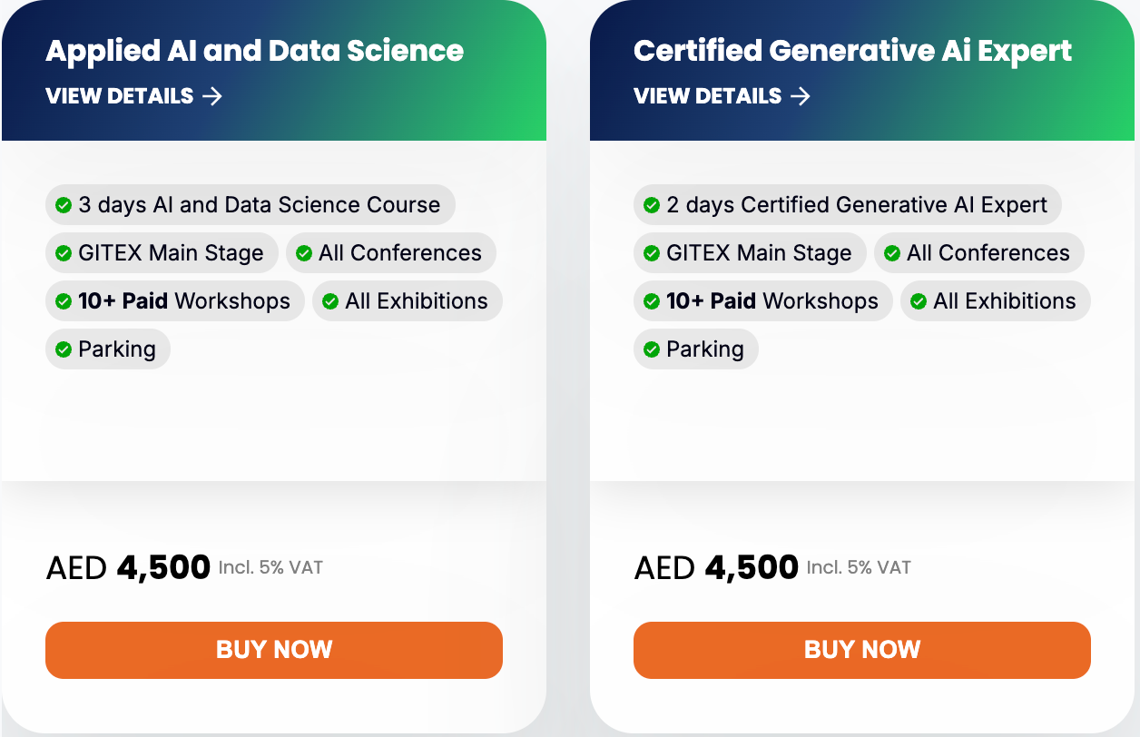Click check icon on left card's All Exhibitions
Image resolution: width=1140 pixels, height=737 pixels.
(330, 301)
